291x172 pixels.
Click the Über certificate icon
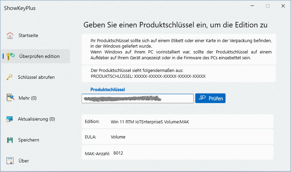10,161
